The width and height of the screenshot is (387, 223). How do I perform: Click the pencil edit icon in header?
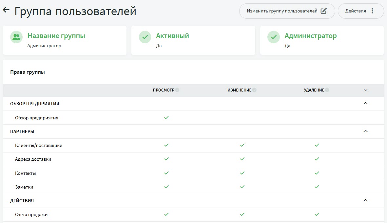tap(324, 11)
